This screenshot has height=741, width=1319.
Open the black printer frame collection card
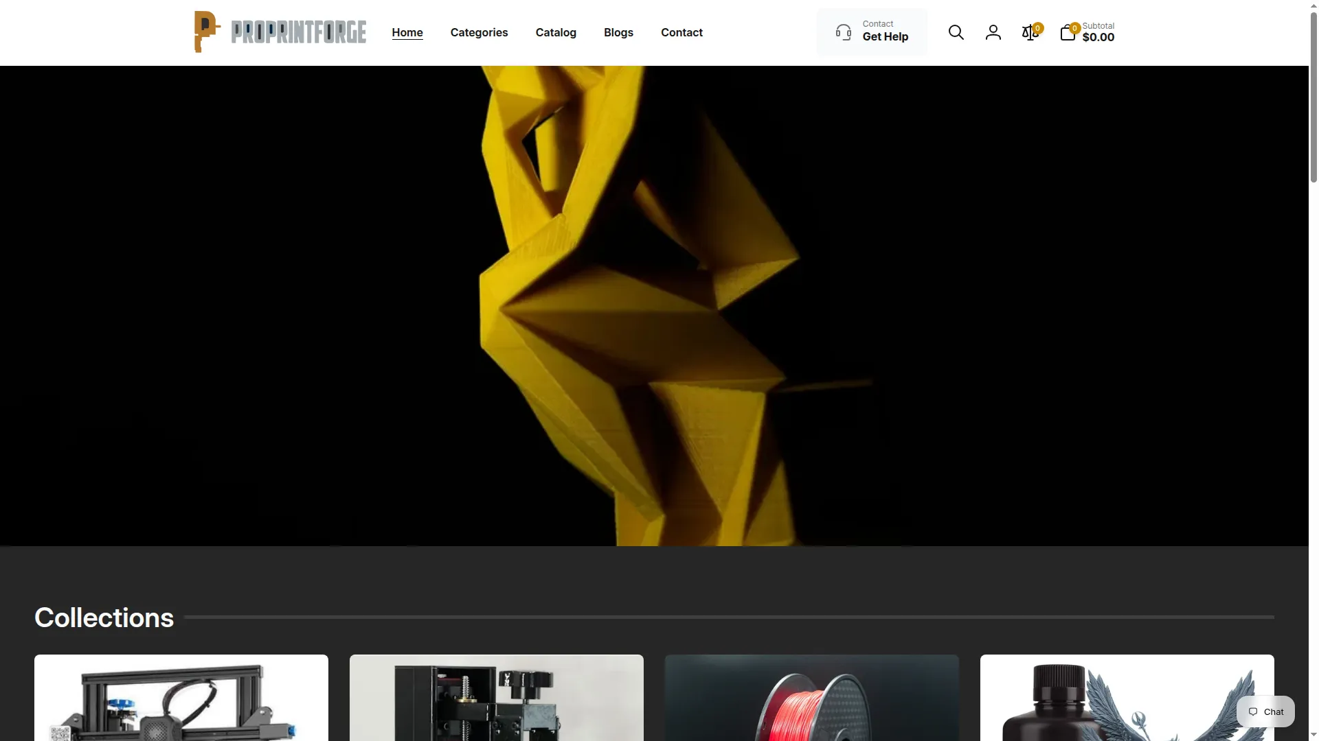(497, 698)
